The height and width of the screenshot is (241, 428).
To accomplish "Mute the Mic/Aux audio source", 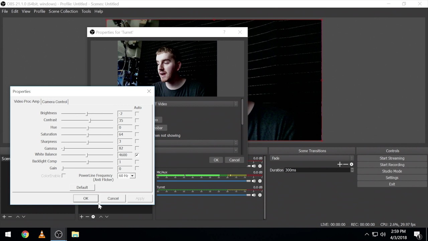I will point(253,181).
